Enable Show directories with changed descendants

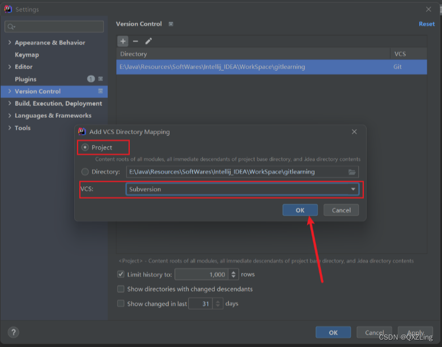(x=121, y=289)
